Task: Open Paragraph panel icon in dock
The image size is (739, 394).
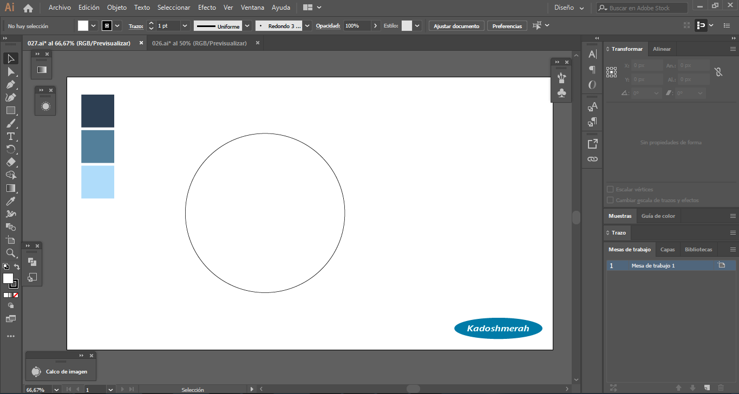Action: (592, 70)
